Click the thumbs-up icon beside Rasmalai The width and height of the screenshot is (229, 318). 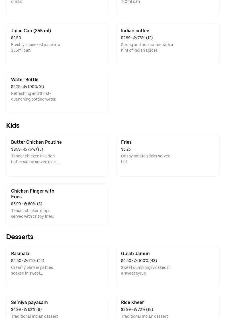point(26,261)
